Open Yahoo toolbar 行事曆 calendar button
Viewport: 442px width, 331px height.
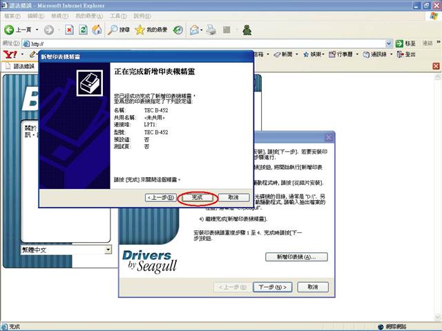pyautogui.click(x=340, y=54)
